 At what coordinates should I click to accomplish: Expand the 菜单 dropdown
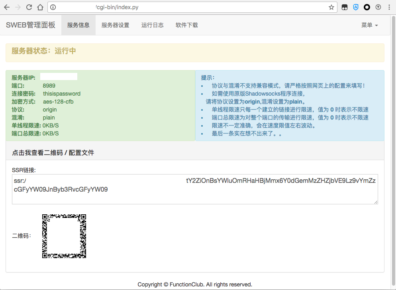[369, 25]
